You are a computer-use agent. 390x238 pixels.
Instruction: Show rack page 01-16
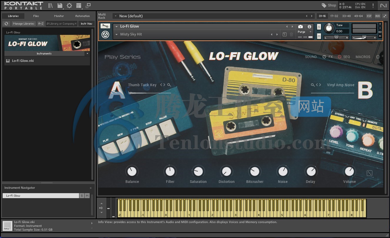(322, 16)
